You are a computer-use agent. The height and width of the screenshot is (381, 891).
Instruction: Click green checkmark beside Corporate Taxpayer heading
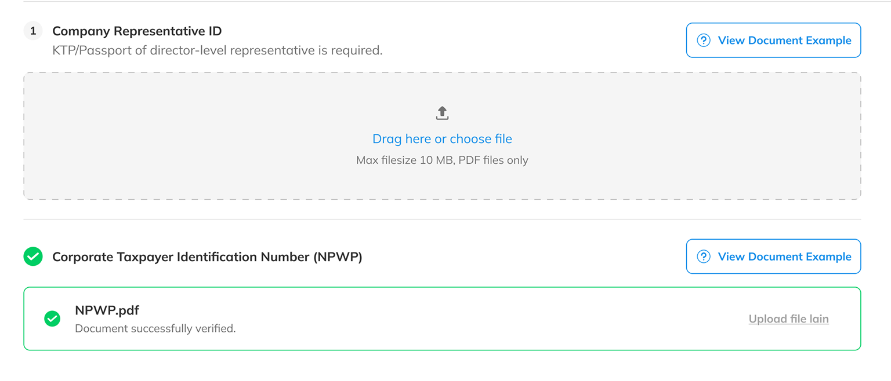pyautogui.click(x=33, y=257)
